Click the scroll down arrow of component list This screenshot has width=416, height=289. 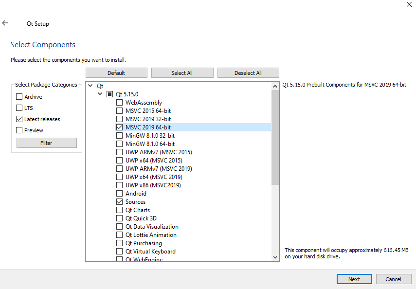[275, 257]
